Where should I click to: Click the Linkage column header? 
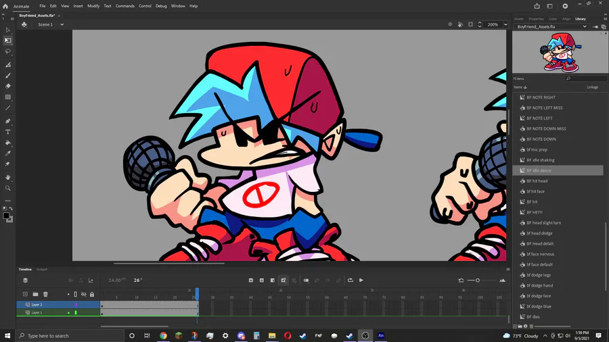[x=592, y=87]
